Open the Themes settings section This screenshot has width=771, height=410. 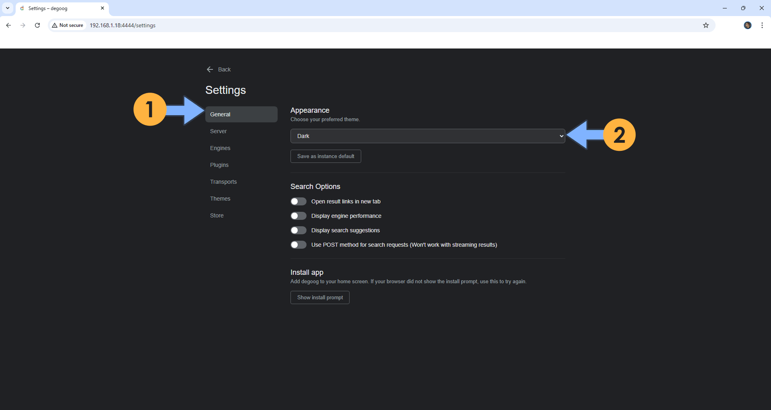coord(220,198)
